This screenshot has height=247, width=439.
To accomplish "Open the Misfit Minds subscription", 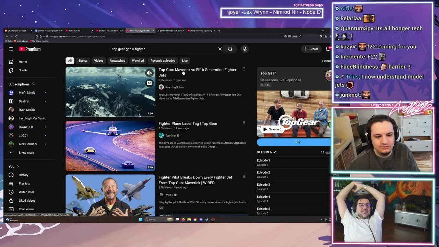I will [27, 93].
